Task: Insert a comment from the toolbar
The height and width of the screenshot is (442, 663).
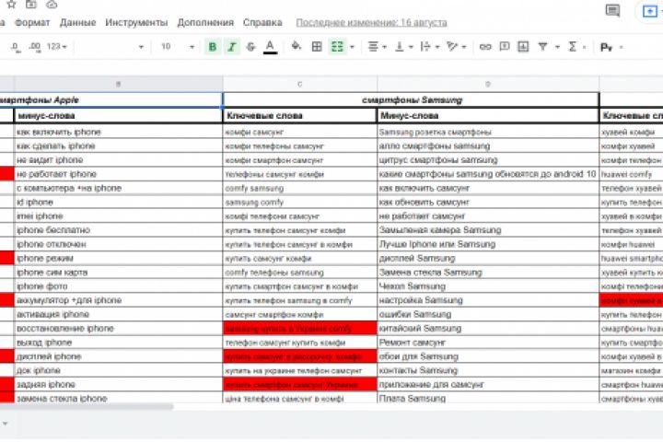Action: (x=505, y=47)
